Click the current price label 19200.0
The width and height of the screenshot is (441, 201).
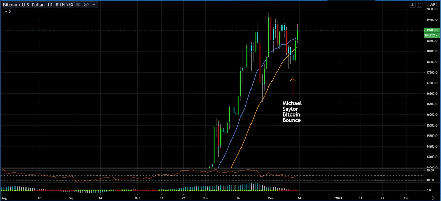(432, 30)
